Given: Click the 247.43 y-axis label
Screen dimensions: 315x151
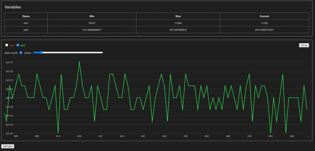Looking at the screenshot, I should pos(9,134).
